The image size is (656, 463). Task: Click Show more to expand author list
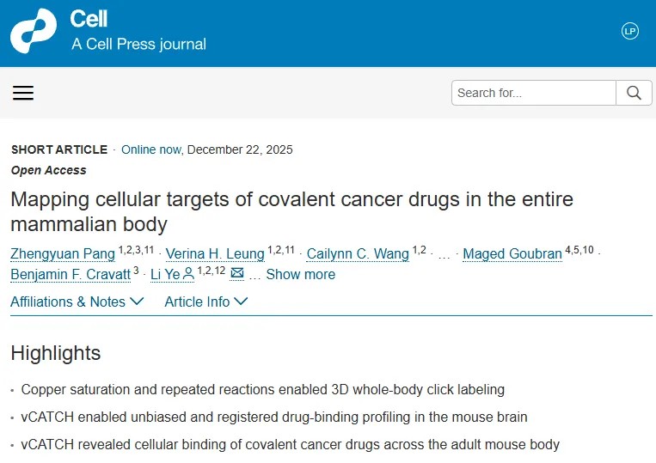300,275
